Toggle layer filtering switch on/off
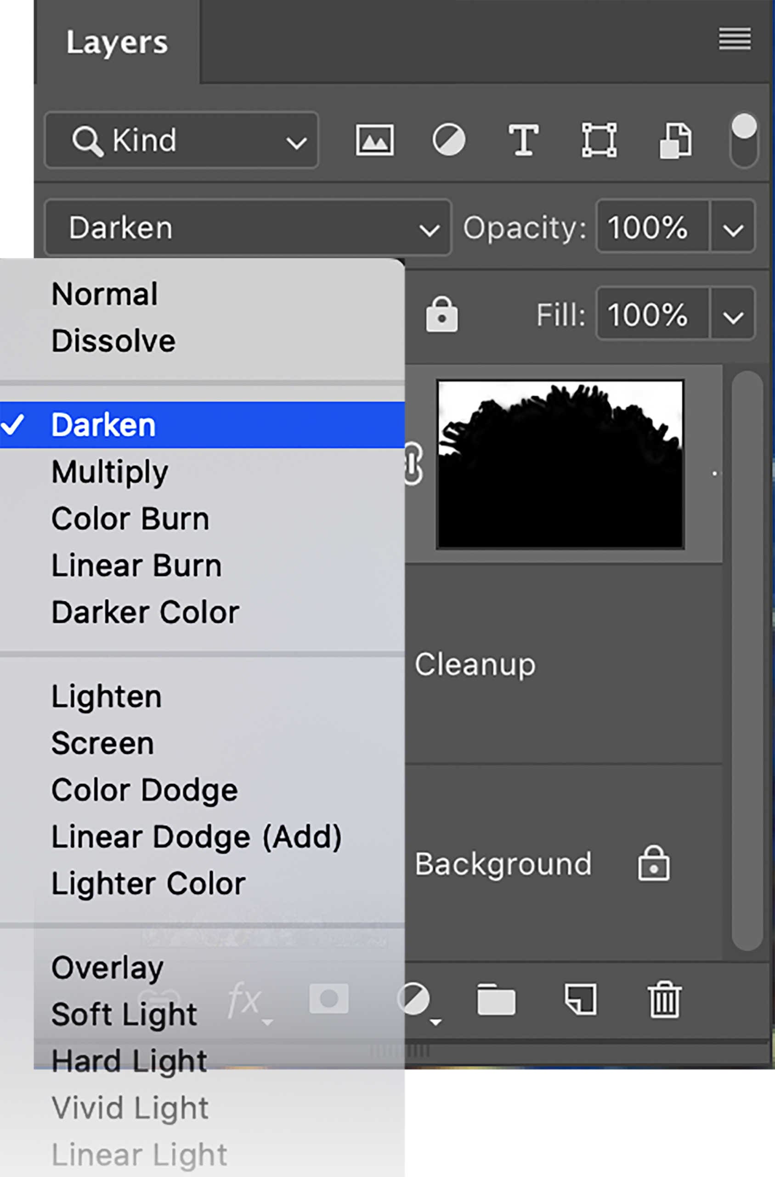The image size is (775, 1177). 743,140
